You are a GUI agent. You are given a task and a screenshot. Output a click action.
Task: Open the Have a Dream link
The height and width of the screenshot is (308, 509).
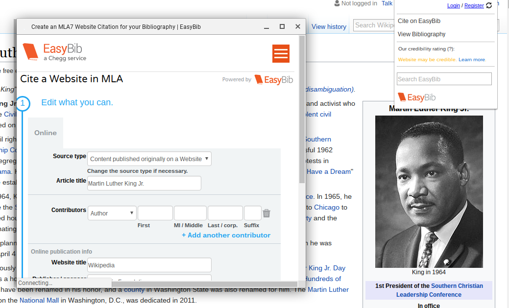[x=329, y=171]
